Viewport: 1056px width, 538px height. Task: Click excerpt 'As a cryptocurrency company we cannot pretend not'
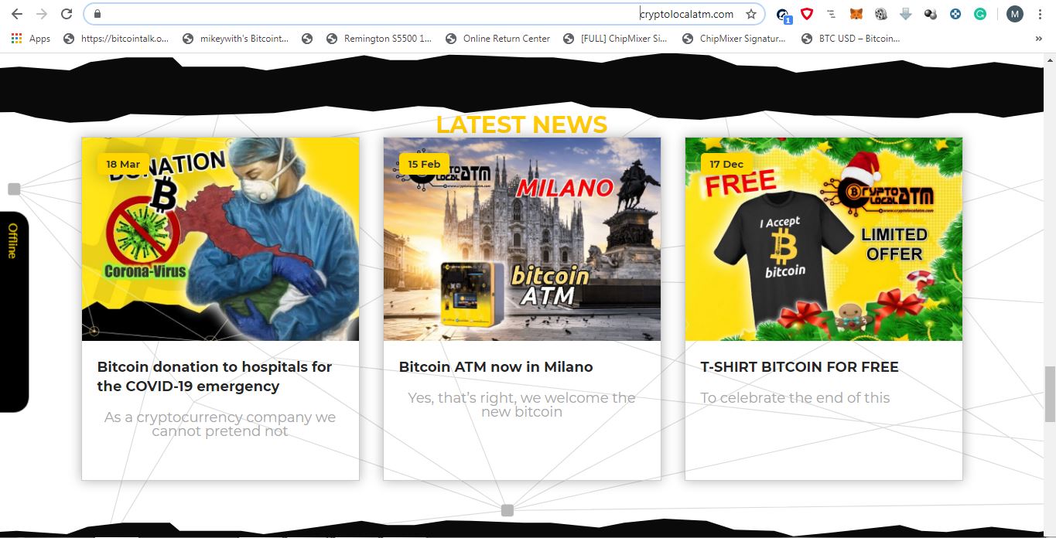pos(220,424)
